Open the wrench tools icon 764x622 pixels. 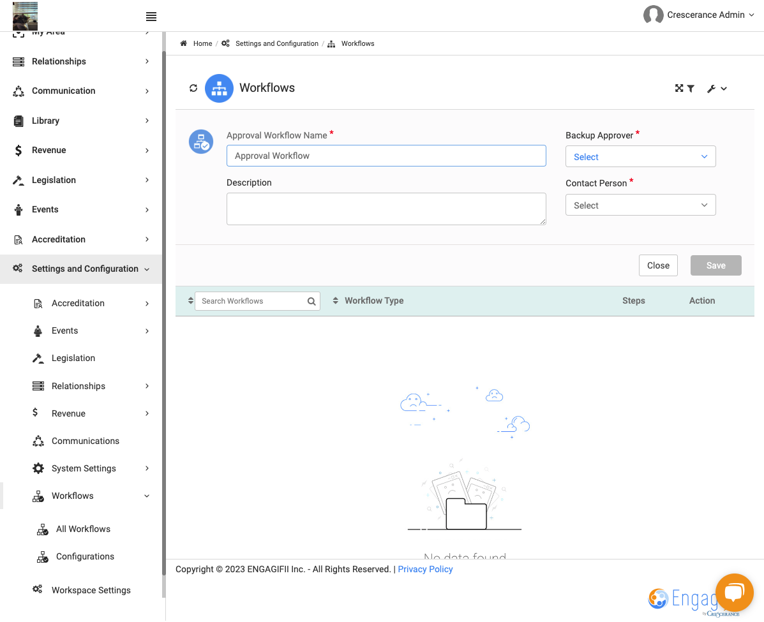(711, 89)
